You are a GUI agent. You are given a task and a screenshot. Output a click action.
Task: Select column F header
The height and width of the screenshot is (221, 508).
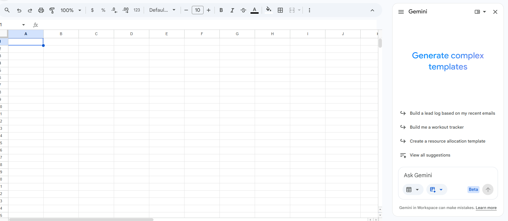click(x=202, y=34)
